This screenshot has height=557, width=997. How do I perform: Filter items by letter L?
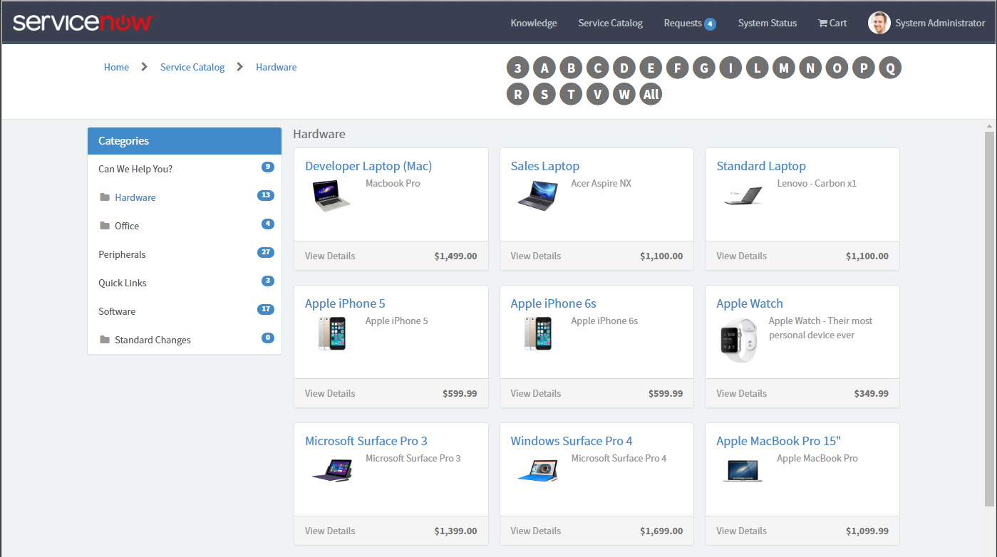[x=758, y=68]
